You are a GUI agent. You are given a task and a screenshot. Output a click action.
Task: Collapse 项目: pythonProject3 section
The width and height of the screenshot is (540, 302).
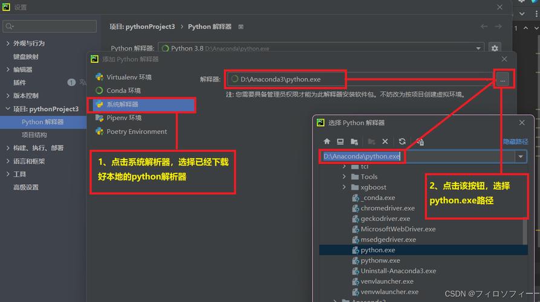click(8, 109)
